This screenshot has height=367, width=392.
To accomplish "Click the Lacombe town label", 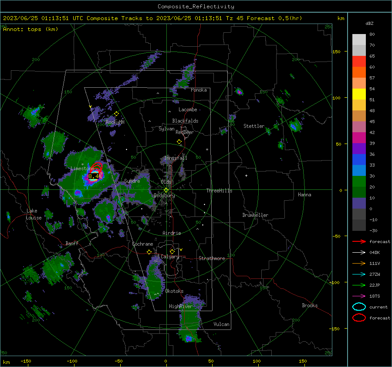I will pyautogui.click(x=188, y=110).
